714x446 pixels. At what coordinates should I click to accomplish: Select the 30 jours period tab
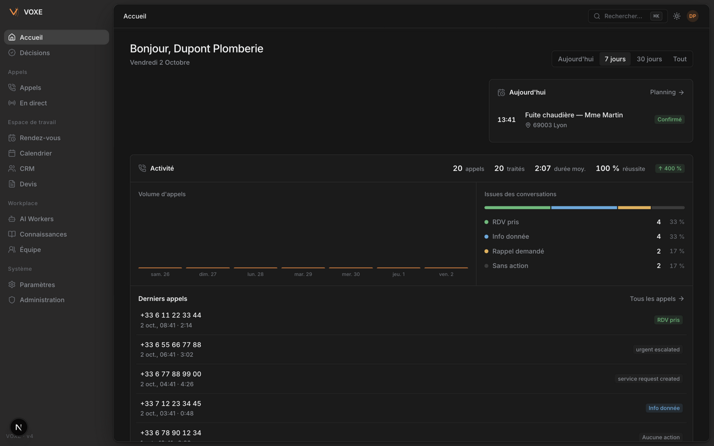pyautogui.click(x=649, y=59)
